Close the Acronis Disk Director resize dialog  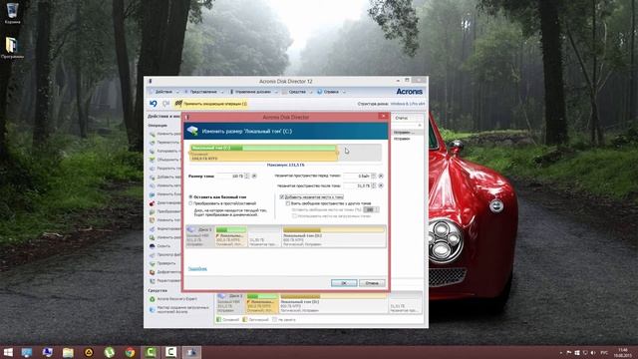click(383, 117)
